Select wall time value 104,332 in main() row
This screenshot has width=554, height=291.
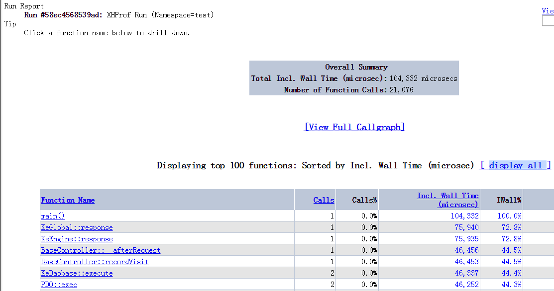pos(464,216)
